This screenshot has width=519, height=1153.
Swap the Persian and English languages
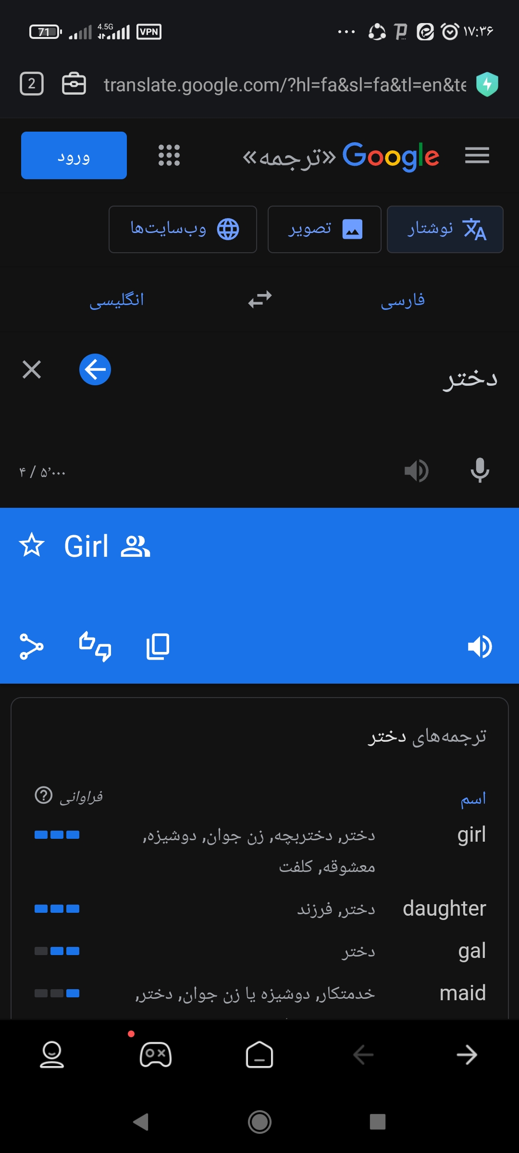pos(260,299)
